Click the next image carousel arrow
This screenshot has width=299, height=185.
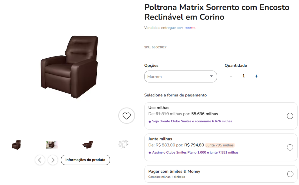53,160
